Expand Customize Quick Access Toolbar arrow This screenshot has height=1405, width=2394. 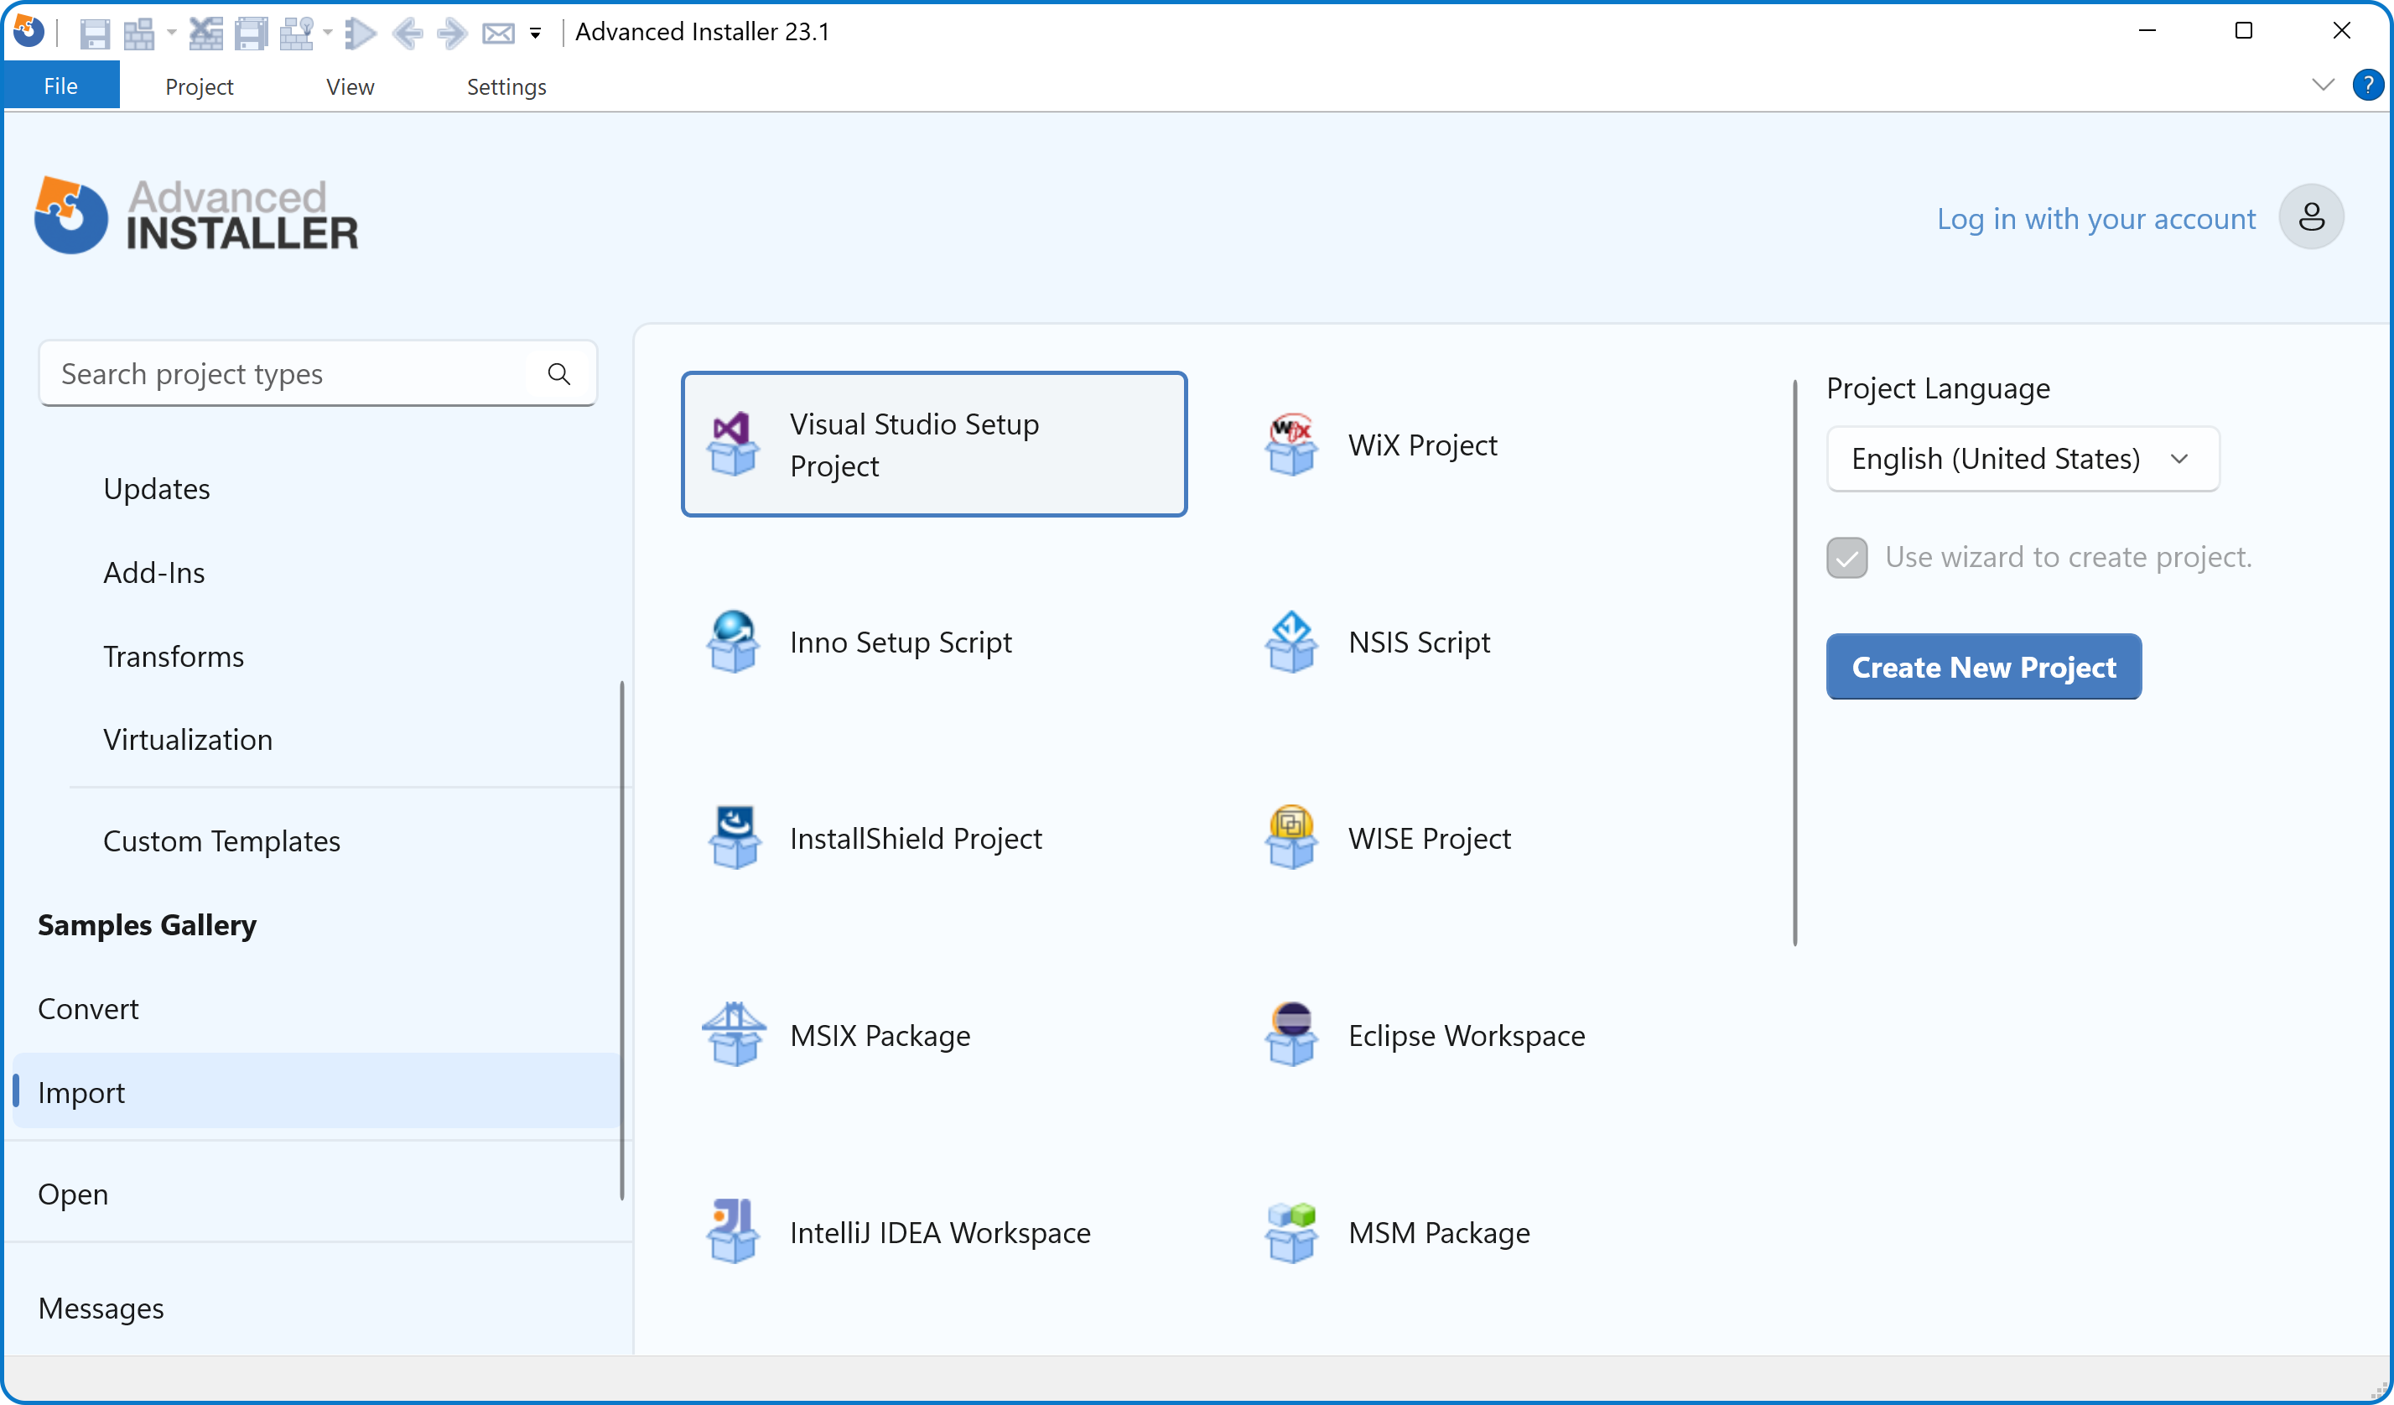(x=536, y=34)
